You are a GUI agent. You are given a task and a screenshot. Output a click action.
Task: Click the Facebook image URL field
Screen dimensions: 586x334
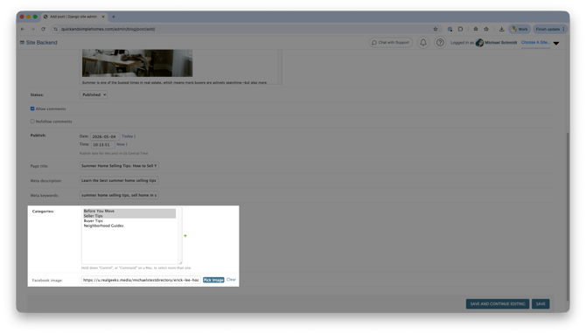click(141, 280)
